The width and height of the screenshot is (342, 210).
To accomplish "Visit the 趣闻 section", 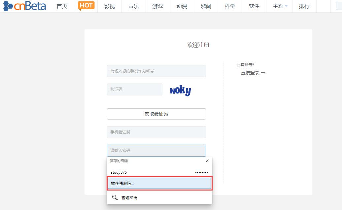I will coord(206,6).
